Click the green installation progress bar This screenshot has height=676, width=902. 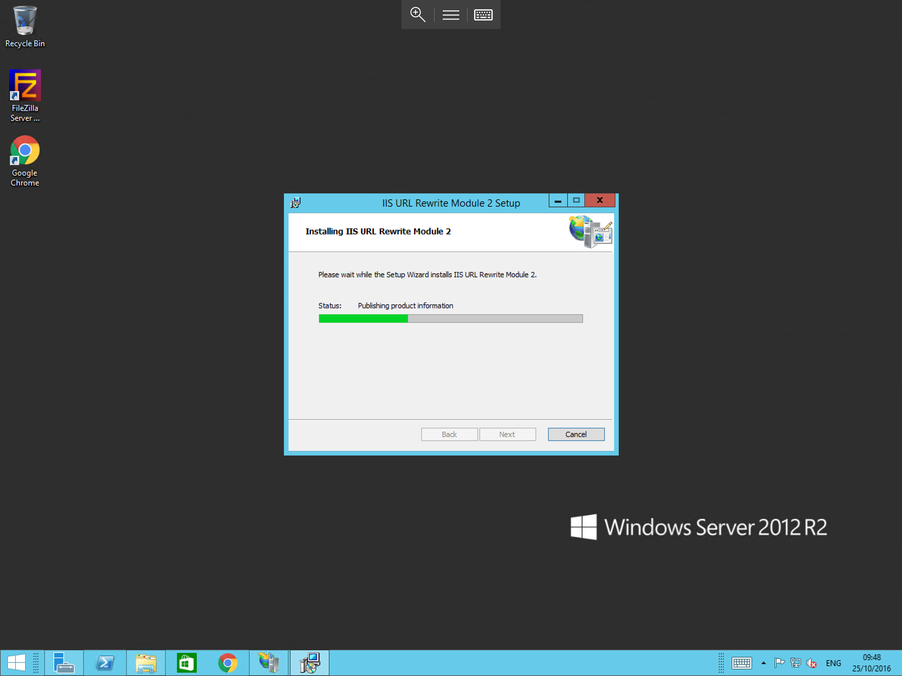click(x=451, y=319)
